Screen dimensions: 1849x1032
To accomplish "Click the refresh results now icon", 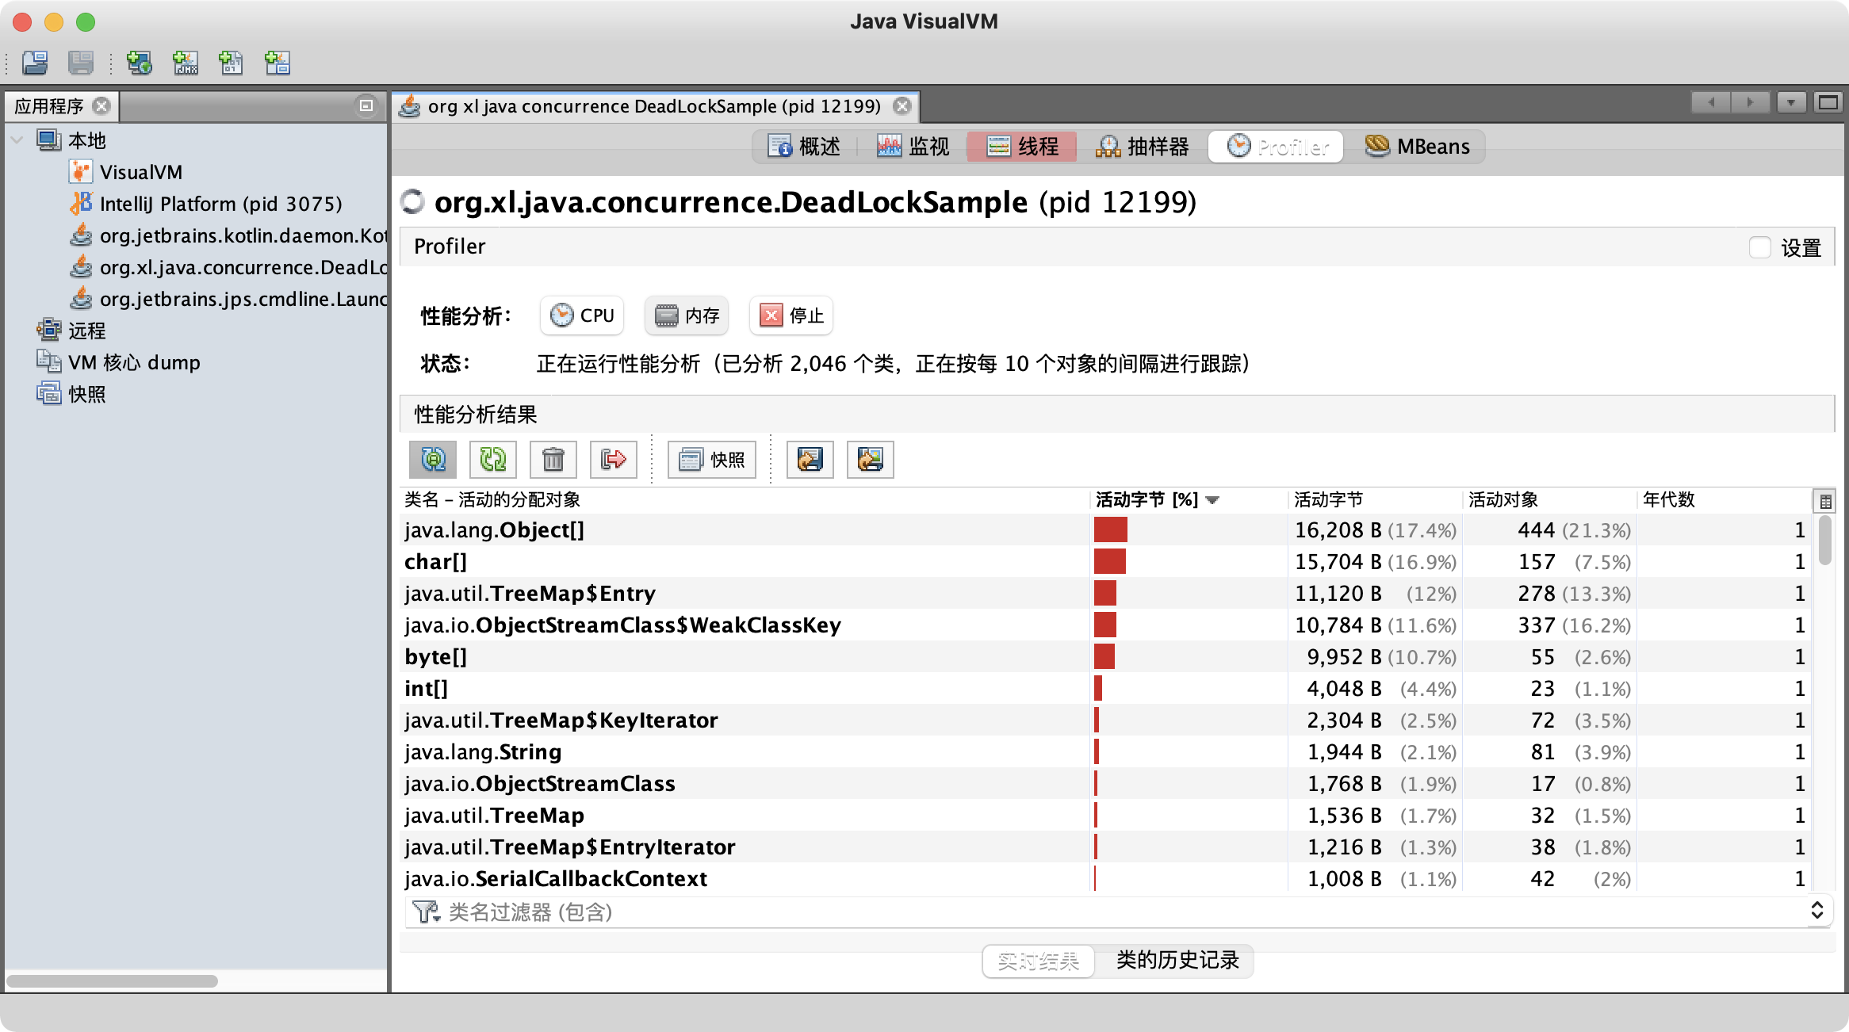I will pyautogui.click(x=493, y=460).
